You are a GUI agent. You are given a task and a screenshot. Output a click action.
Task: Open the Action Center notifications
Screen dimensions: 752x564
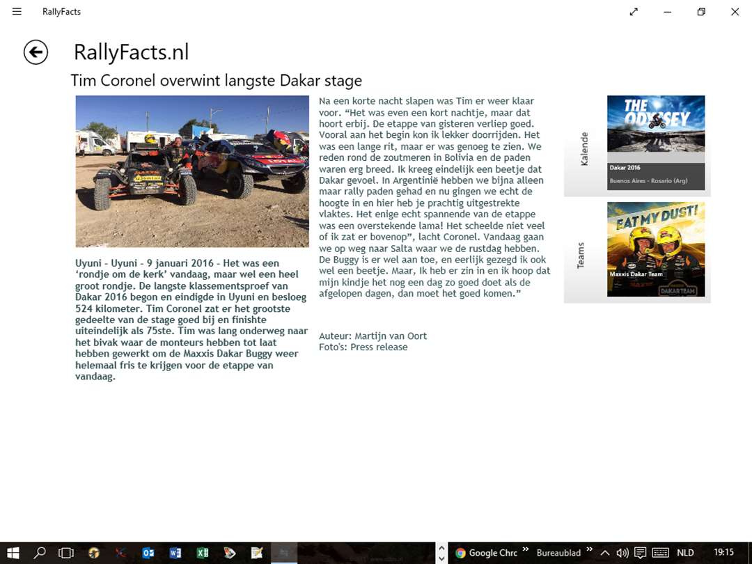click(640, 553)
